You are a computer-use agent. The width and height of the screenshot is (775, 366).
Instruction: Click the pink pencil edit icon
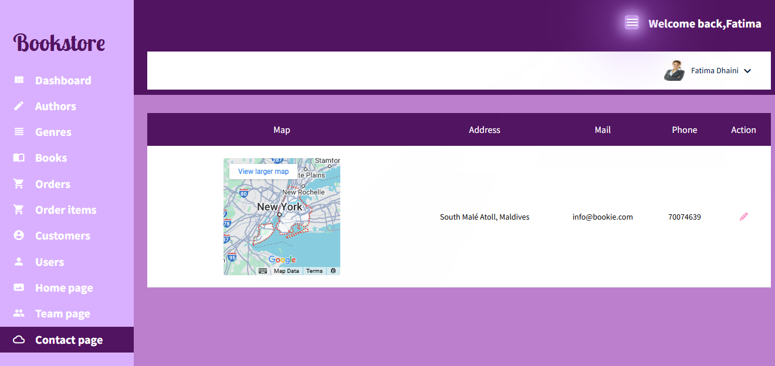743,217
